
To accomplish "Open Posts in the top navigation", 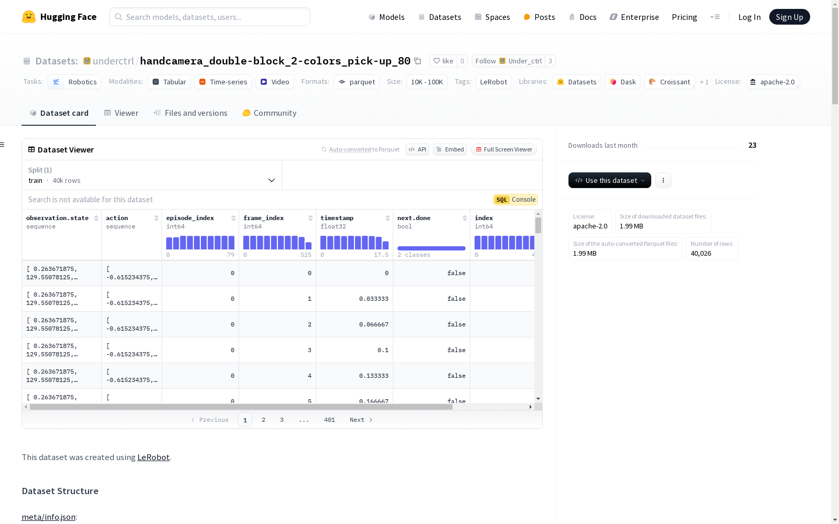I will click(539, 17).
